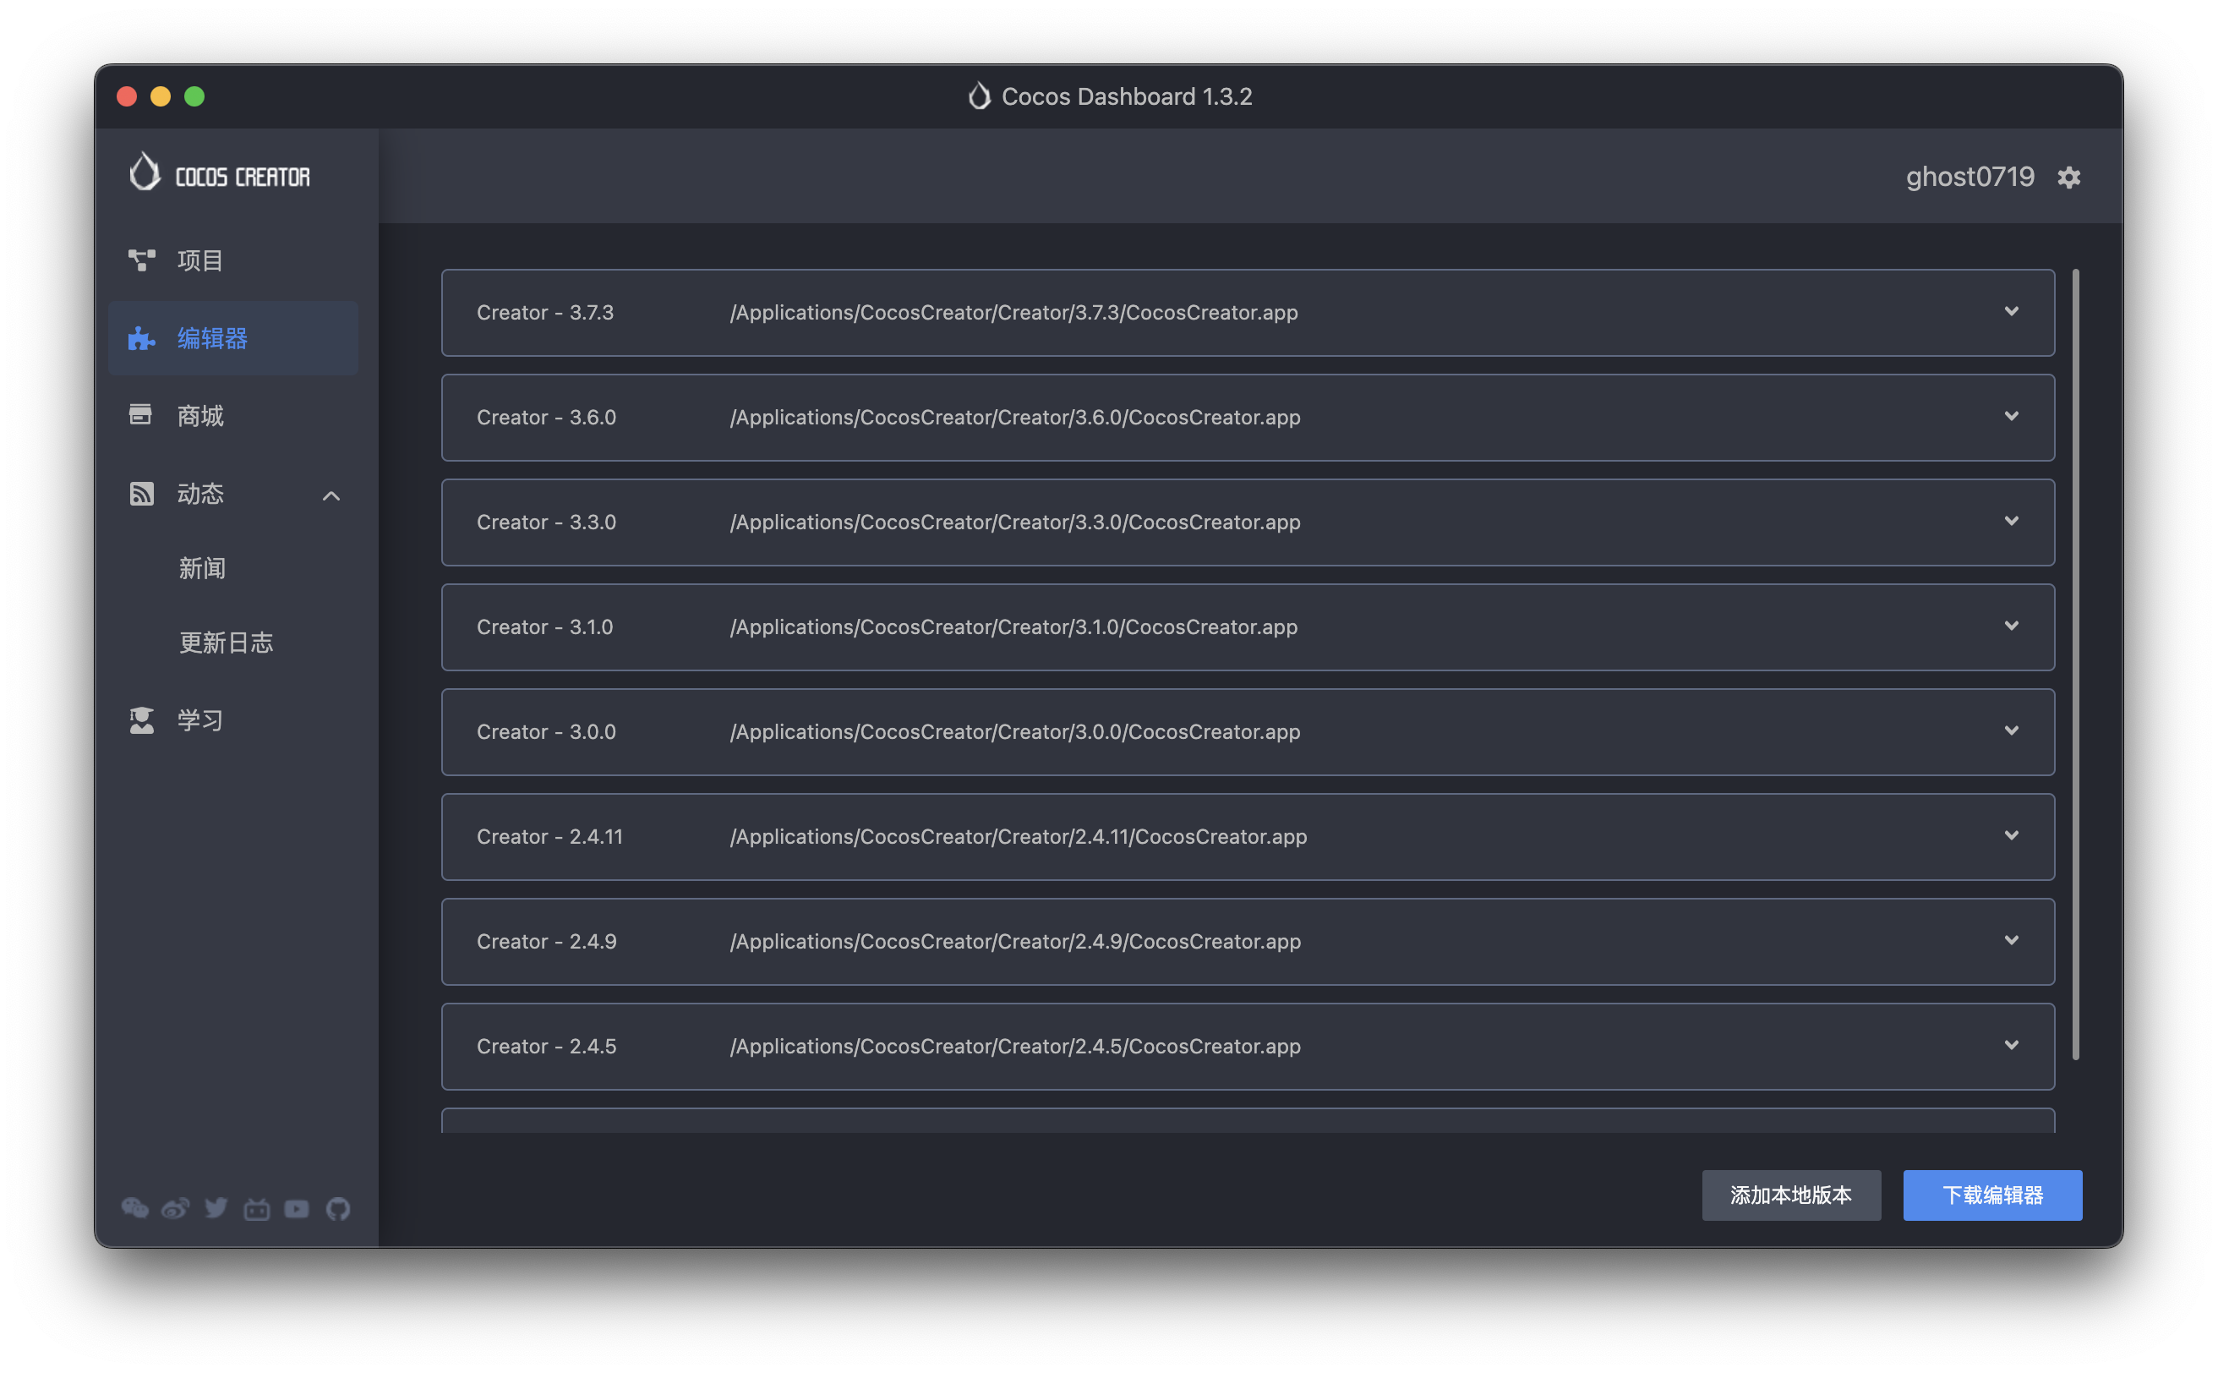Open the GitHub icon link
The image size is (2218, 1373).
coord(338,1209)
